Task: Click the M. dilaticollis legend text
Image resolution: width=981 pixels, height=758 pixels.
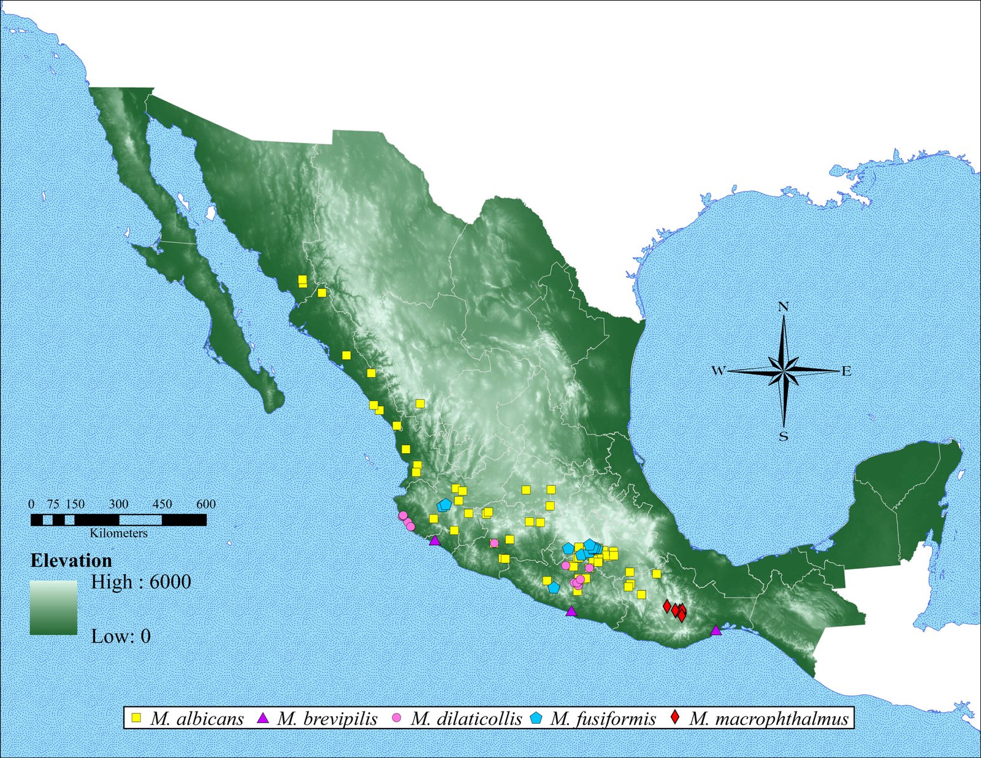Action: 466,718
